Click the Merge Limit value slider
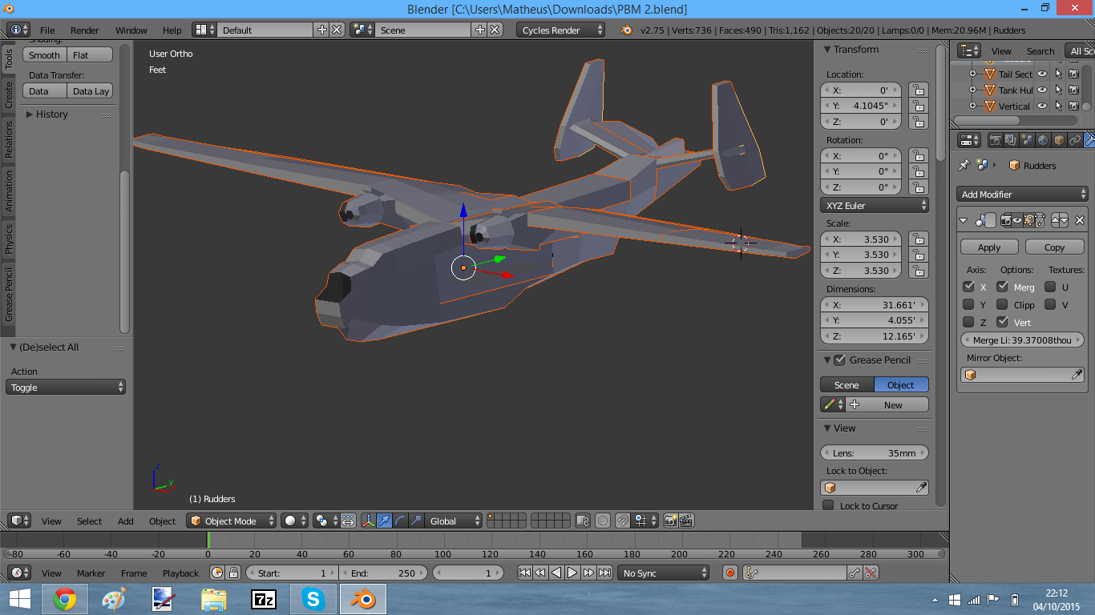This screenshot has width=1095, height=615. point(1022,340)
